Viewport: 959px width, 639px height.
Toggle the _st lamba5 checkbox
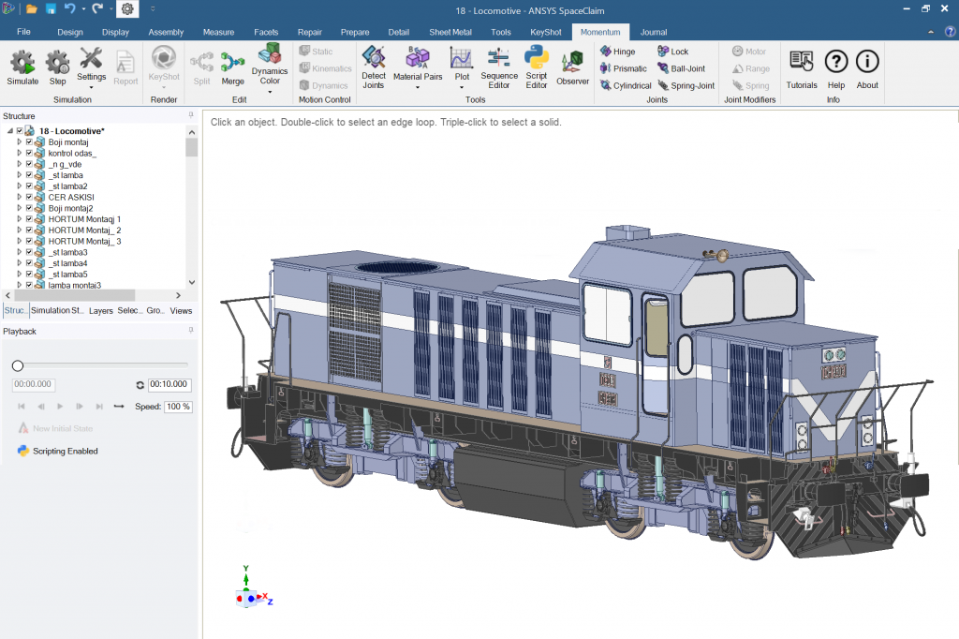pyautogui.click(x=29, y=275)
